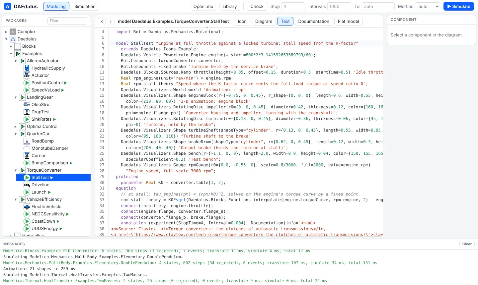
Task: Run SpeedVsLoad via its small play arrow
Action: (63, 90)
